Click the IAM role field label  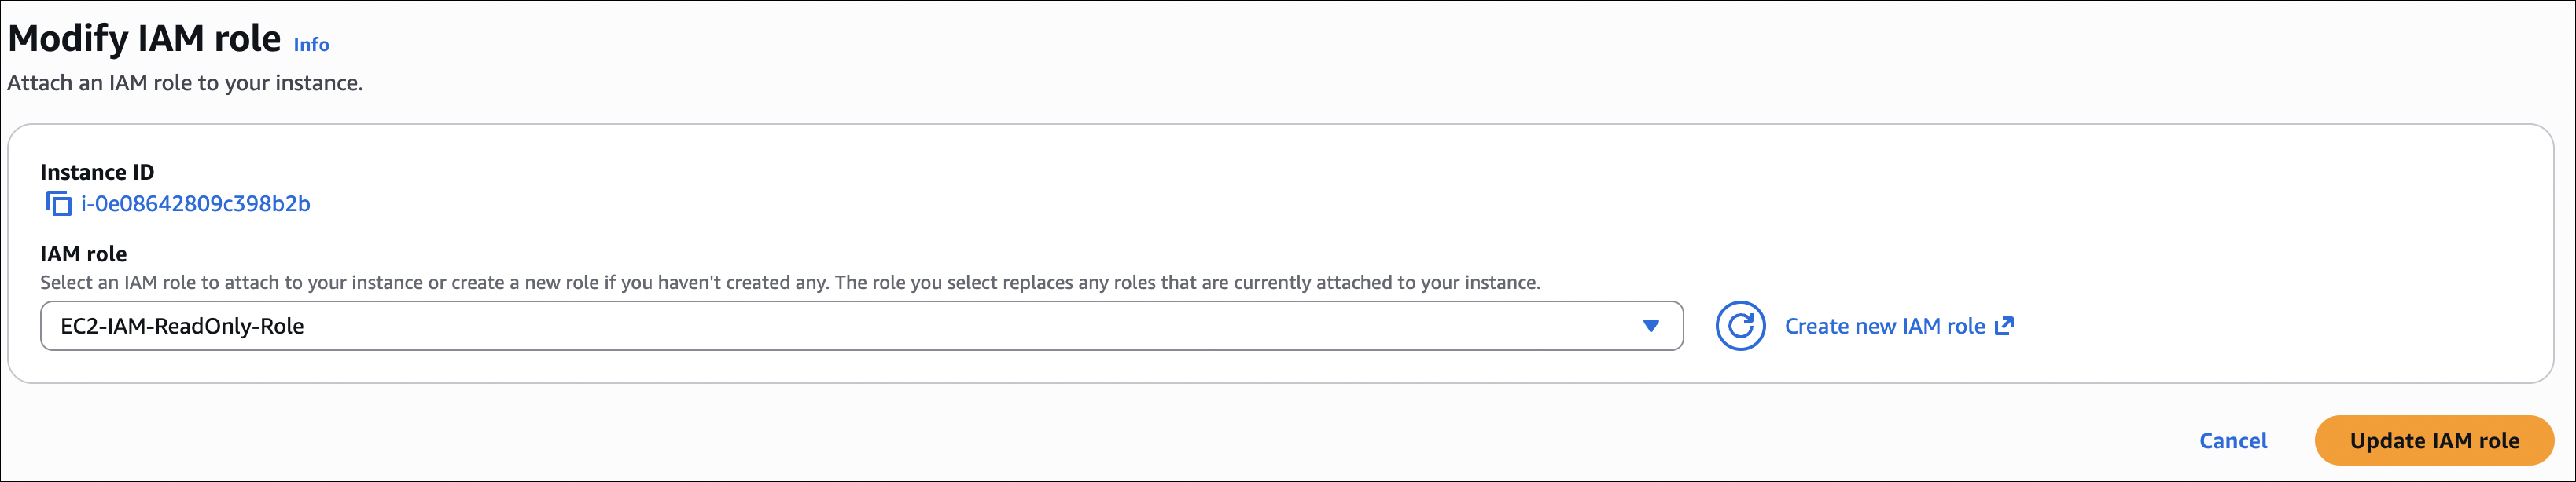pyautogui.click(x=83, y=254)
